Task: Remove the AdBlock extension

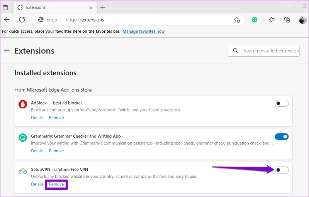Action: pyautogui.click(x=56, y=118)
